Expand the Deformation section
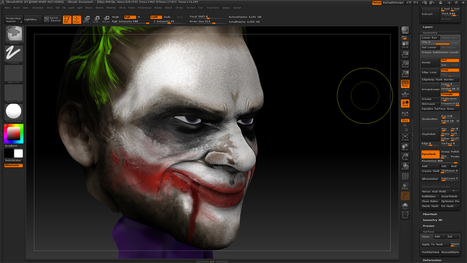Image resolution: width=467 pixels, height=263 pixels. click(432, 260)
